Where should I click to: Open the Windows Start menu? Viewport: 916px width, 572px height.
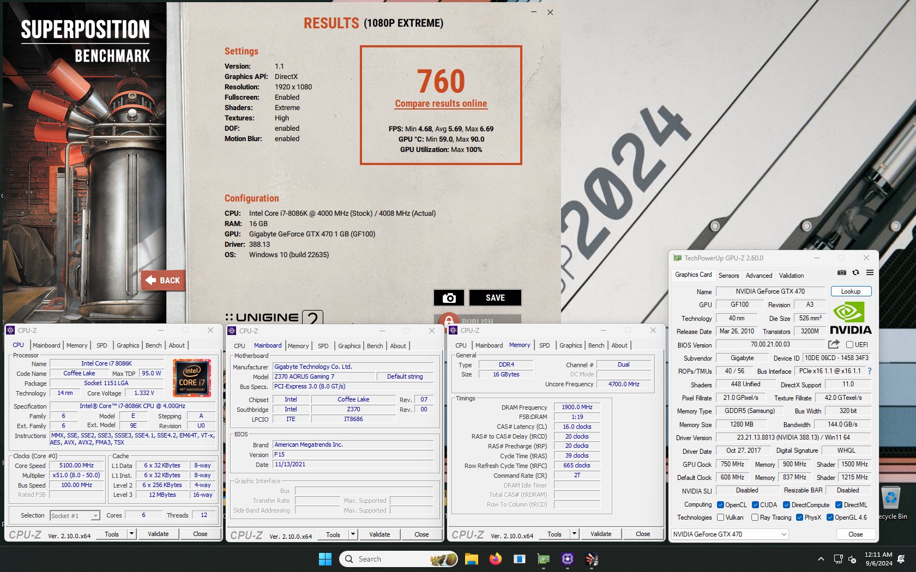pyautogui.click(x=325, y=559)
